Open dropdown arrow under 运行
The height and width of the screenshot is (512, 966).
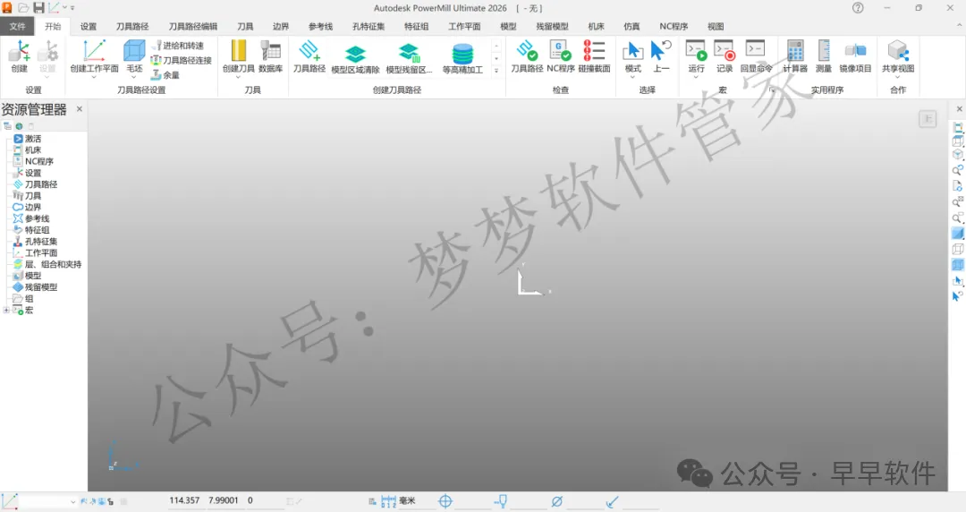696,77
